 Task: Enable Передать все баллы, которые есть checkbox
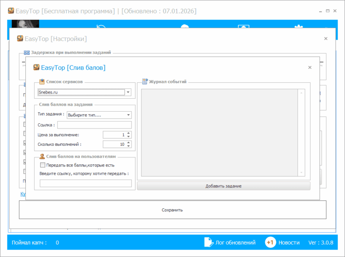click(x=42, y=165)
